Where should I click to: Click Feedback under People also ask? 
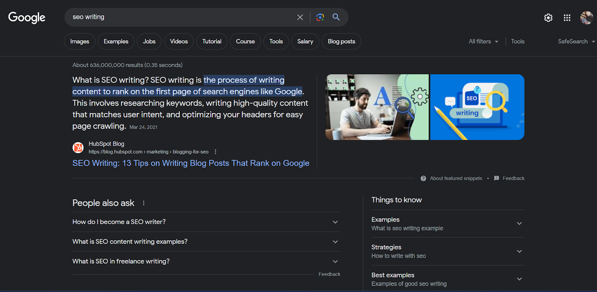tap(329, 274)
